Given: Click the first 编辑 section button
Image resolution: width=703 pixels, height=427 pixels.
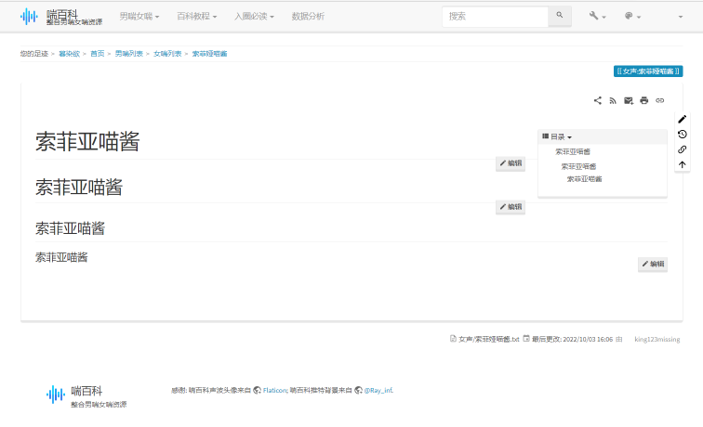Looking at the screenshot, I should 511,163.
